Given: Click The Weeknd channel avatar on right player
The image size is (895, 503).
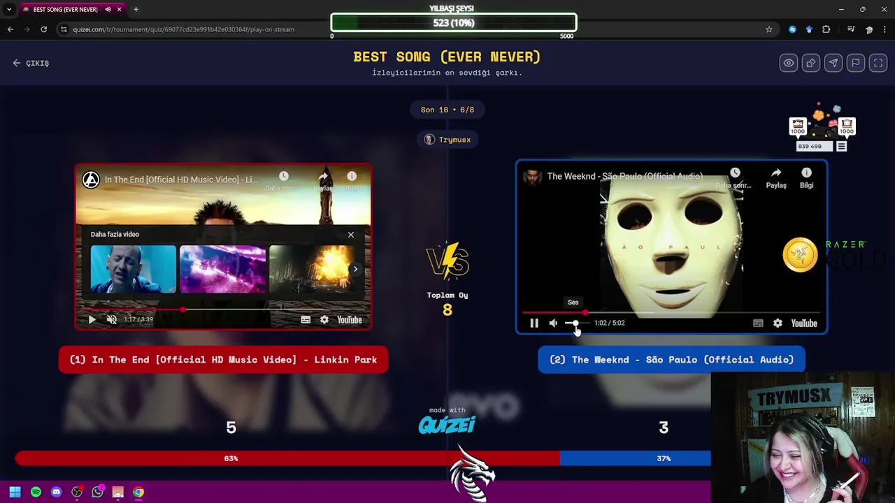Looking at the screenshot, I should click(x=532, y=177).
